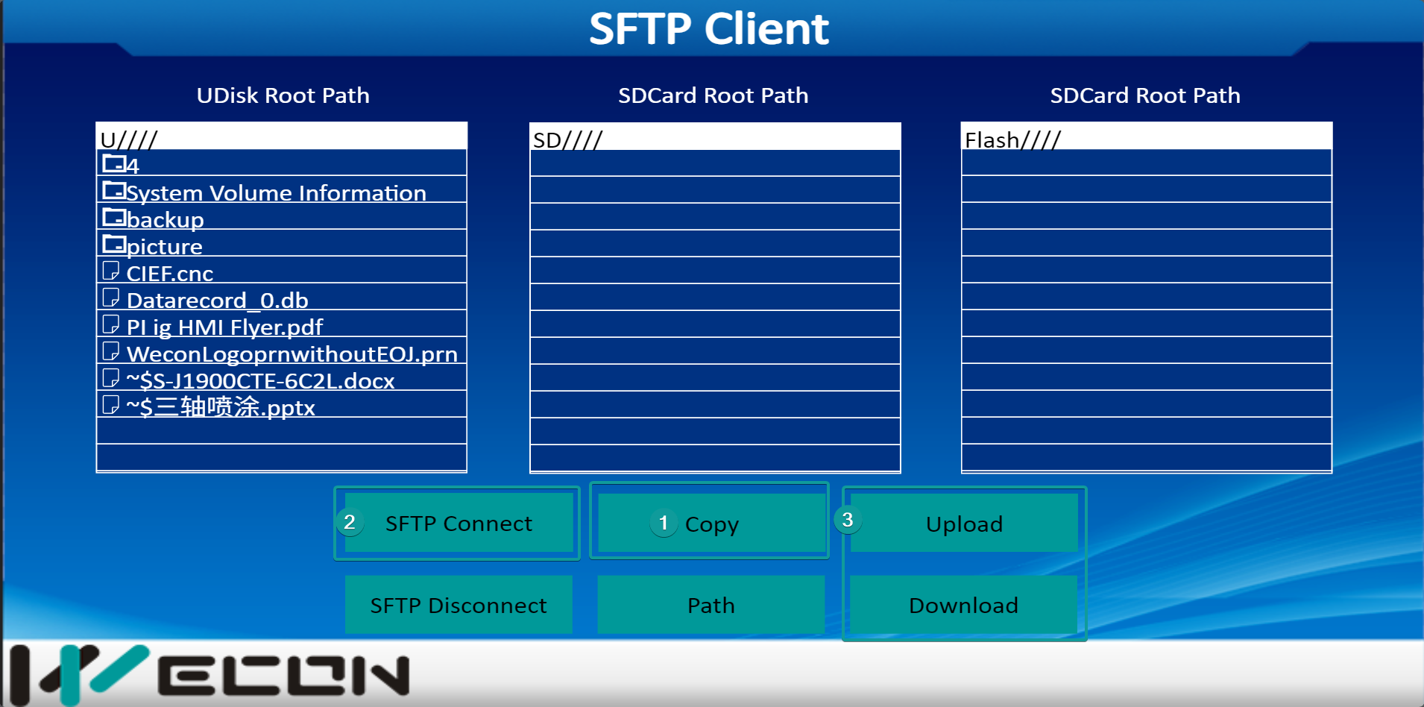The height and width of the screenshot is (707, 1424).
Task: Click the file icon beside CIEF.cnc
Action: [x=110, y=271]
